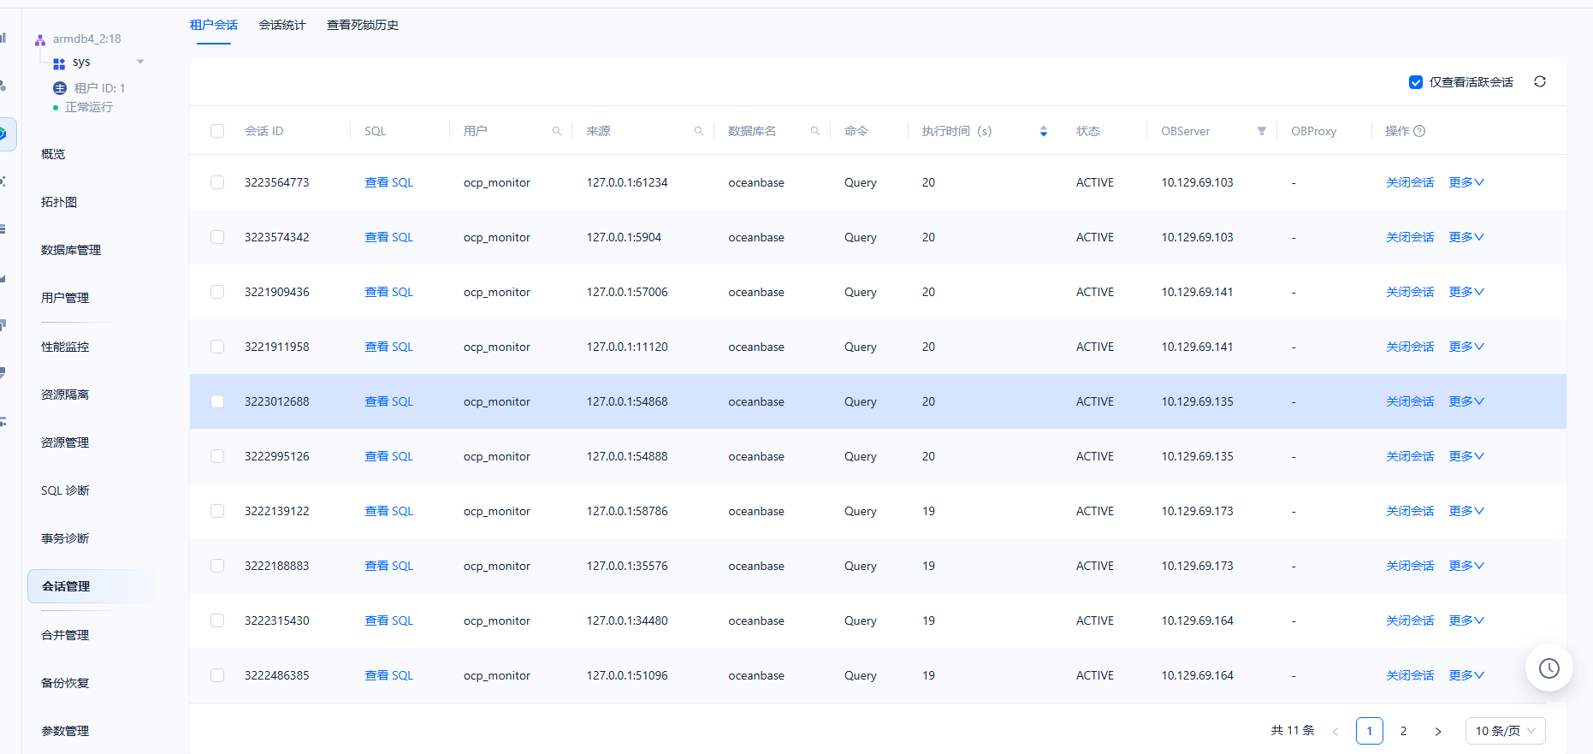Open search filter for 数据库名 column

click(x=814, y=131)
